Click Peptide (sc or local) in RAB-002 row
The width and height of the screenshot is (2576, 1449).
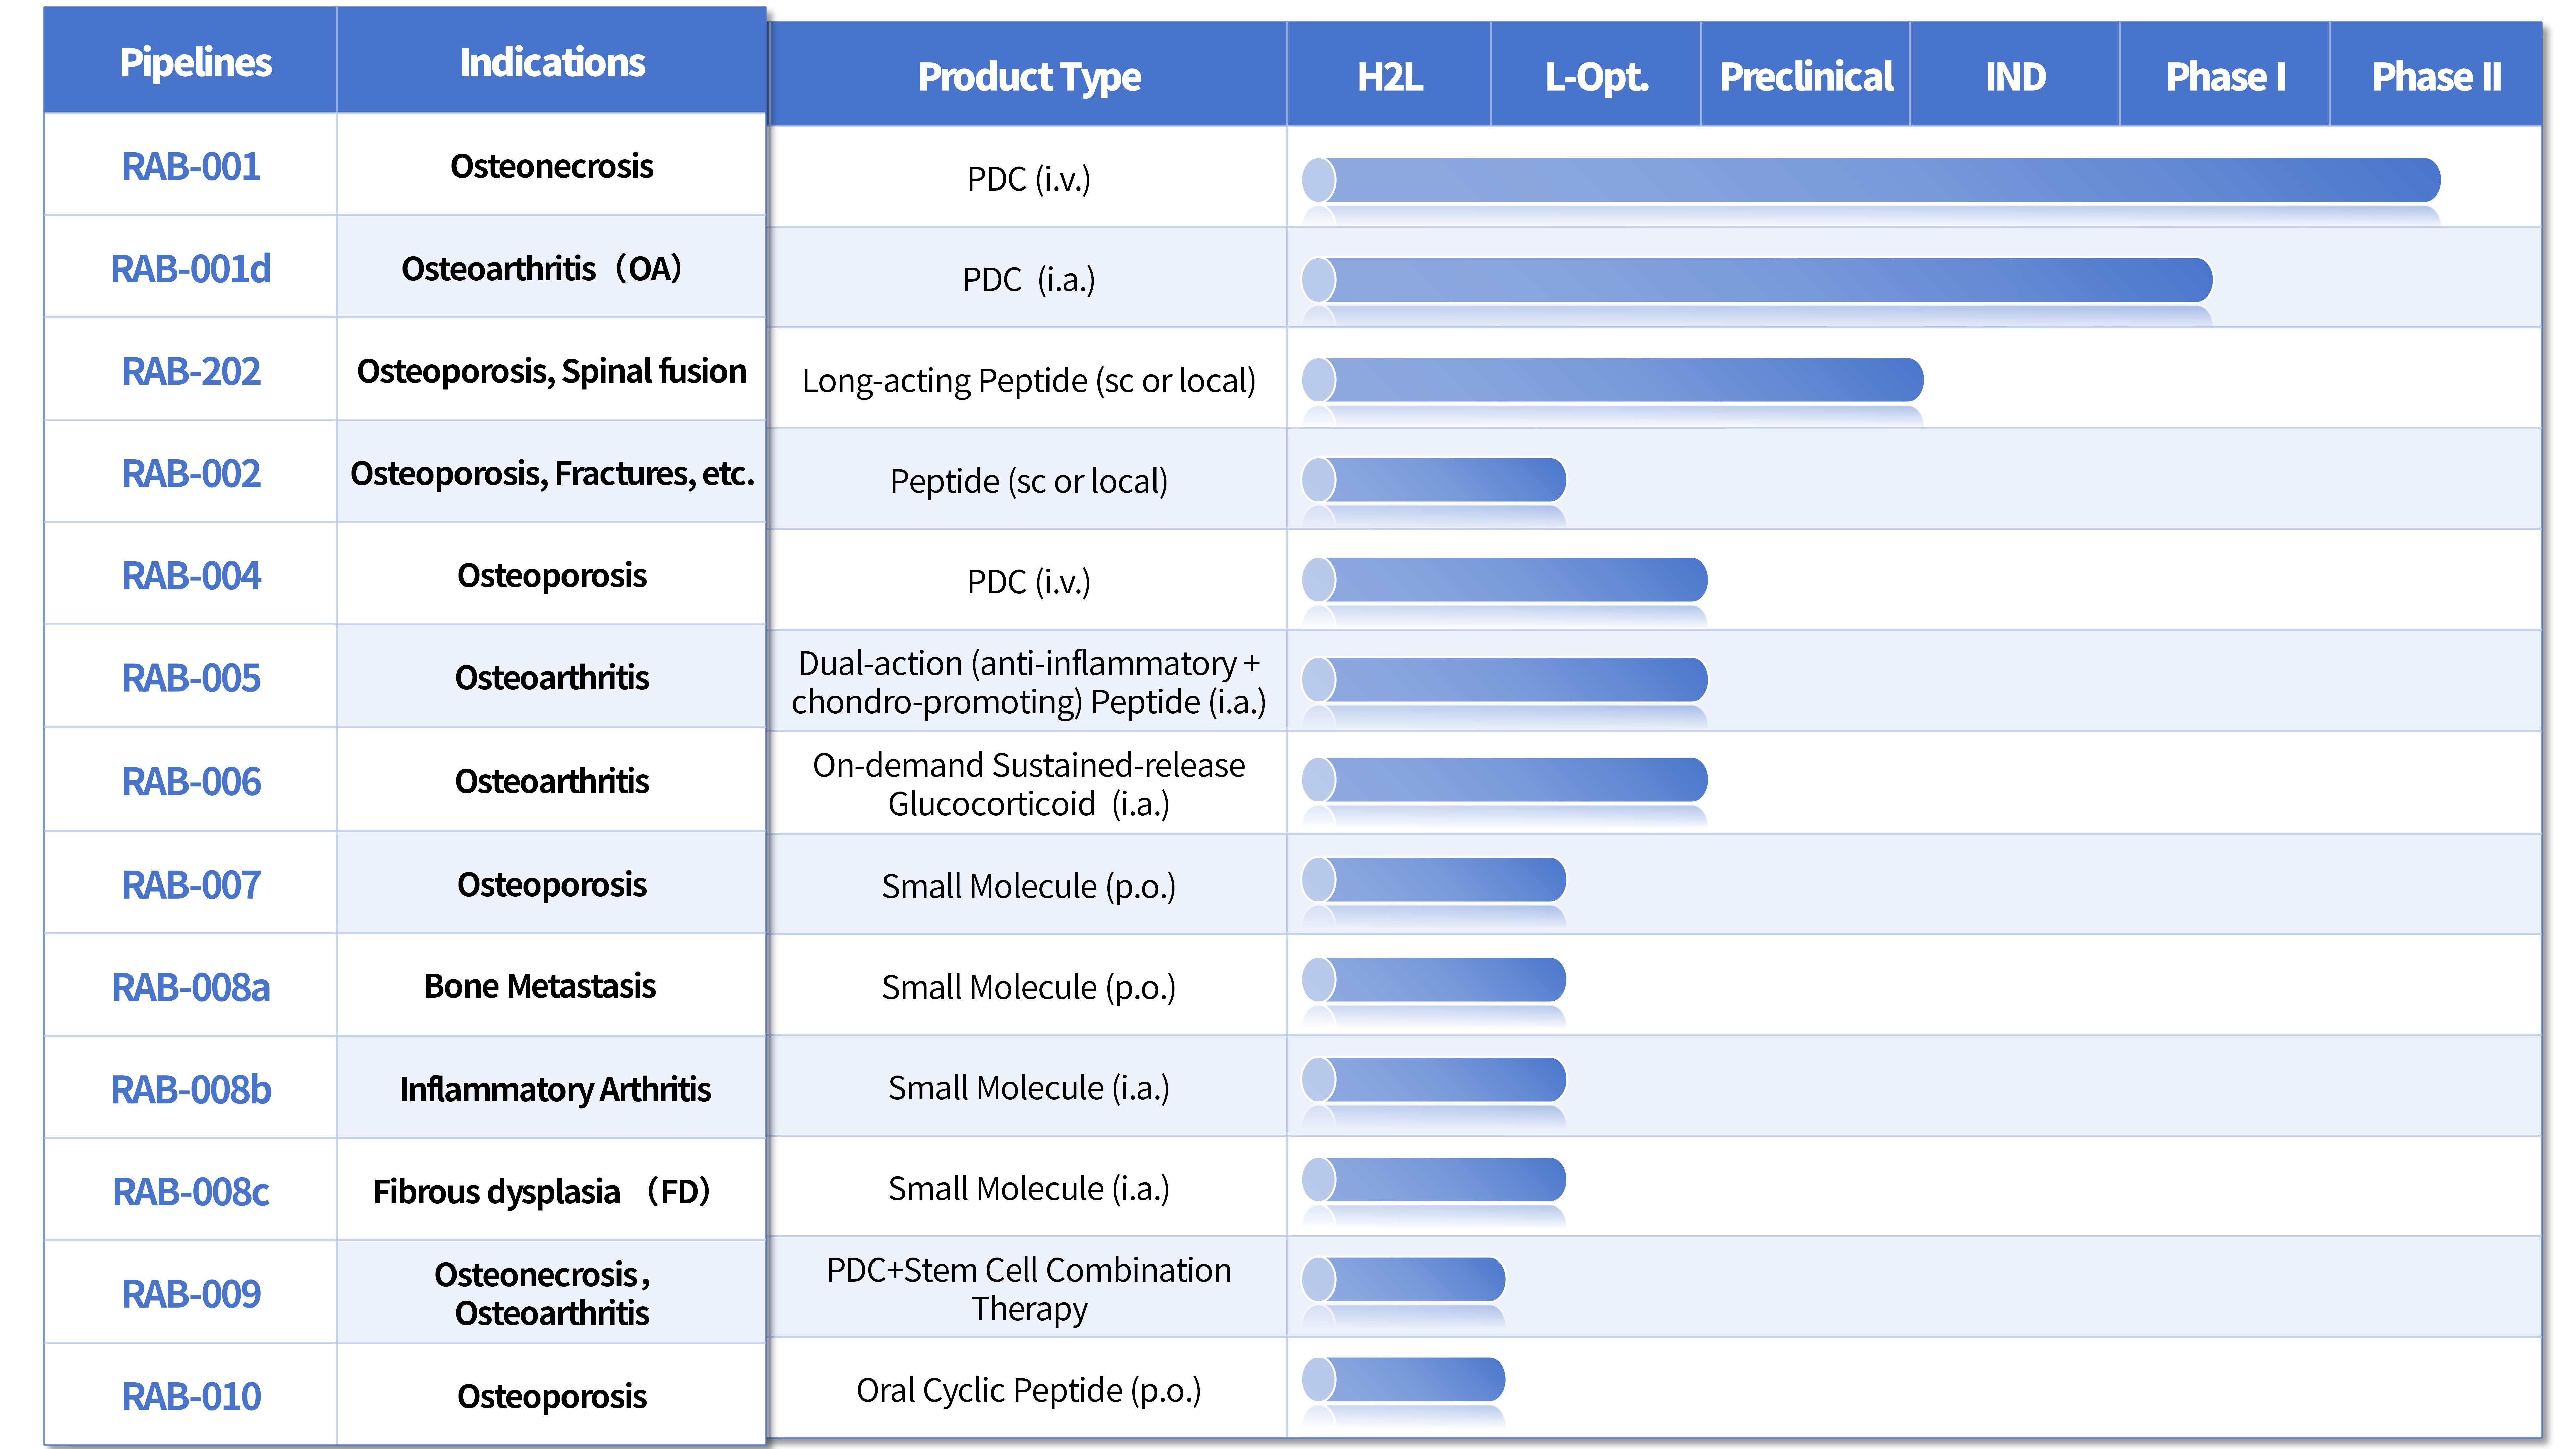click(x=1029, y=482)
